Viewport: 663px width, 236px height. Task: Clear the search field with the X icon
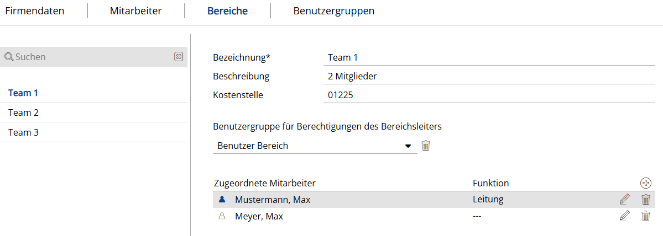pyautogui.click(x=179, y=57)
